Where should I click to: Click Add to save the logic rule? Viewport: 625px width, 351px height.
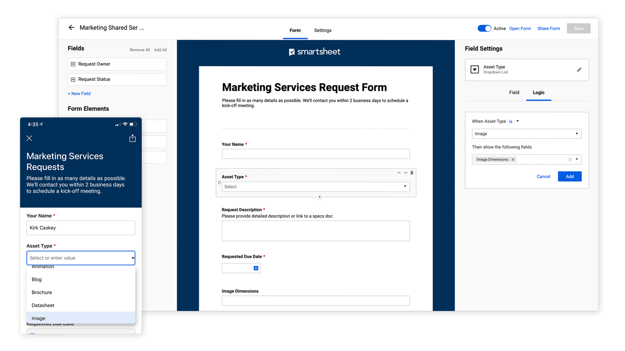570,176
